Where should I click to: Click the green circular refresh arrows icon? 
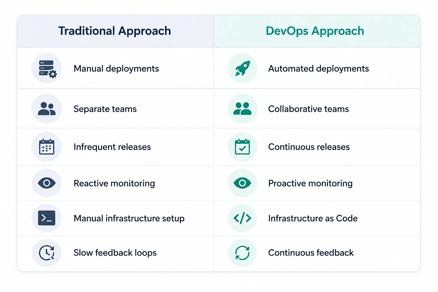click(242, 253)
